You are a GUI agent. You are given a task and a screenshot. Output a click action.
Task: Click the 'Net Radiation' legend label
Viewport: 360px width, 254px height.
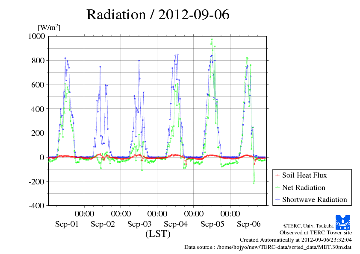point(304,187)
